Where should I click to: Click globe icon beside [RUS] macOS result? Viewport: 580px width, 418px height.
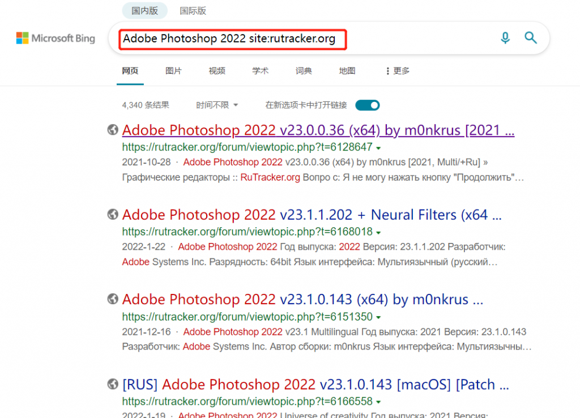pos(113,384)
